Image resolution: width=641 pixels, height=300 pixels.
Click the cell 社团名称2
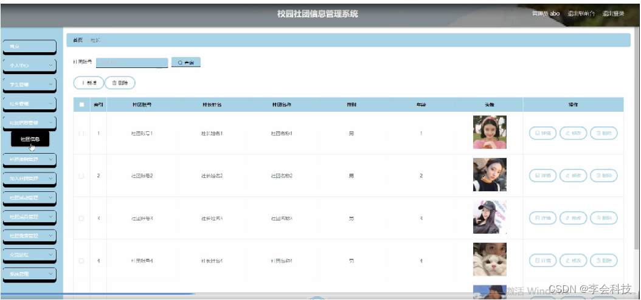pos(282,176)
